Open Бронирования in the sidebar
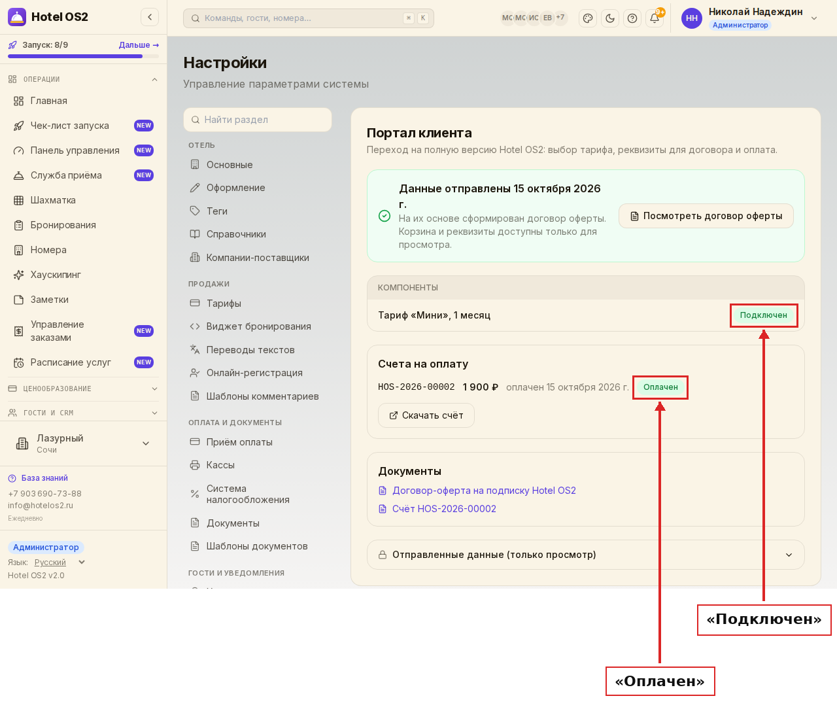This screenshot has height=711, width=837. point(84,225)
